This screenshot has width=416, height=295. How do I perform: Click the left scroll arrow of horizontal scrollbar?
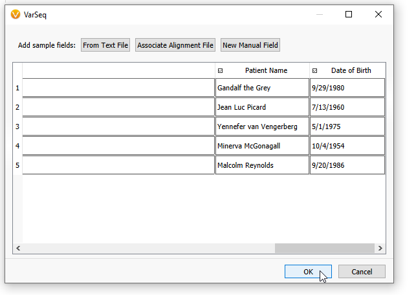[x=18, y=248]
